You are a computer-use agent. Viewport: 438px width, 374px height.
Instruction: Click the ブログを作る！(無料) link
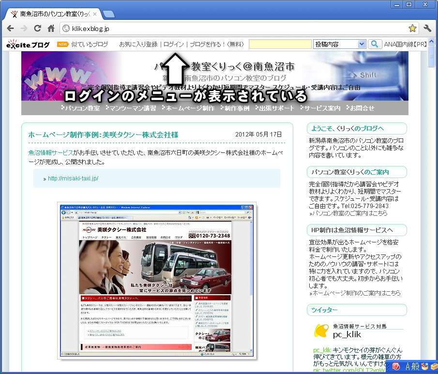click(217, 44)
